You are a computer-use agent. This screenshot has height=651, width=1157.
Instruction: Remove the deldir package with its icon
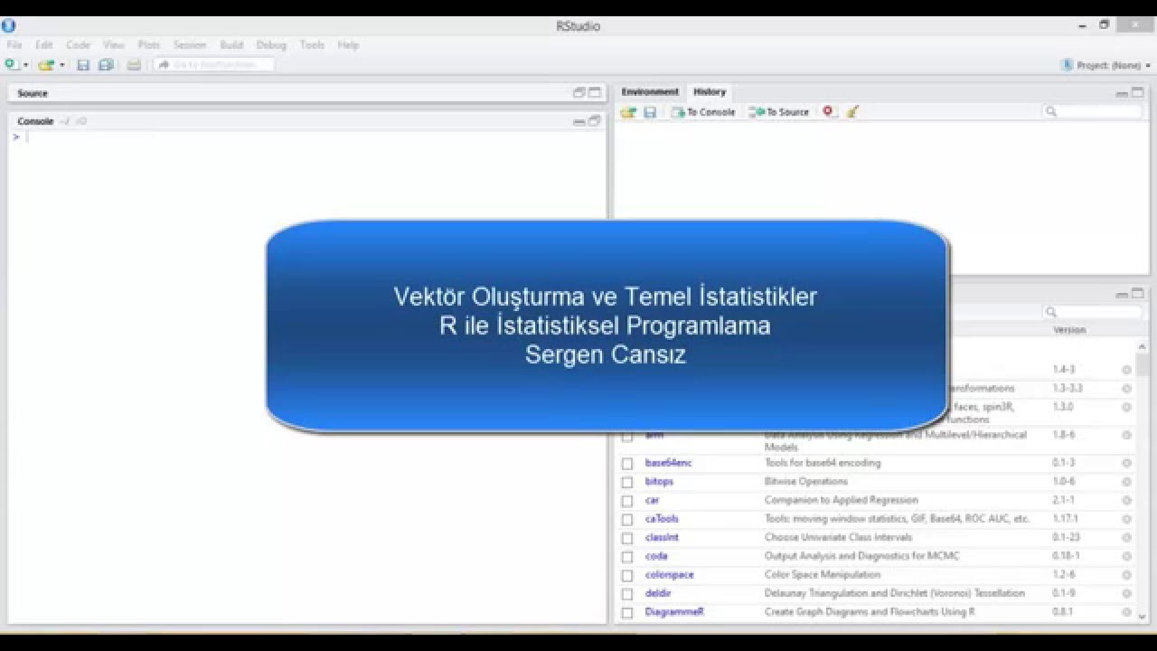[1126, 594]
